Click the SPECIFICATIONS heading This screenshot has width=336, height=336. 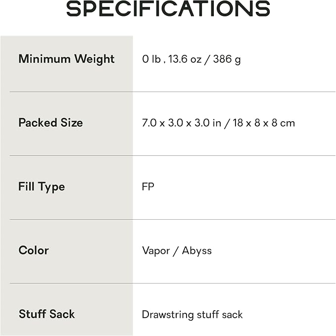pos(168,9)
